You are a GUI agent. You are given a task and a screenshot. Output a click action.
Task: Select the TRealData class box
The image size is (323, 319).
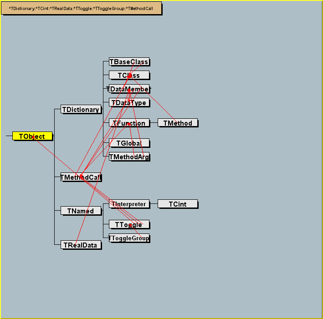point(81,245)
